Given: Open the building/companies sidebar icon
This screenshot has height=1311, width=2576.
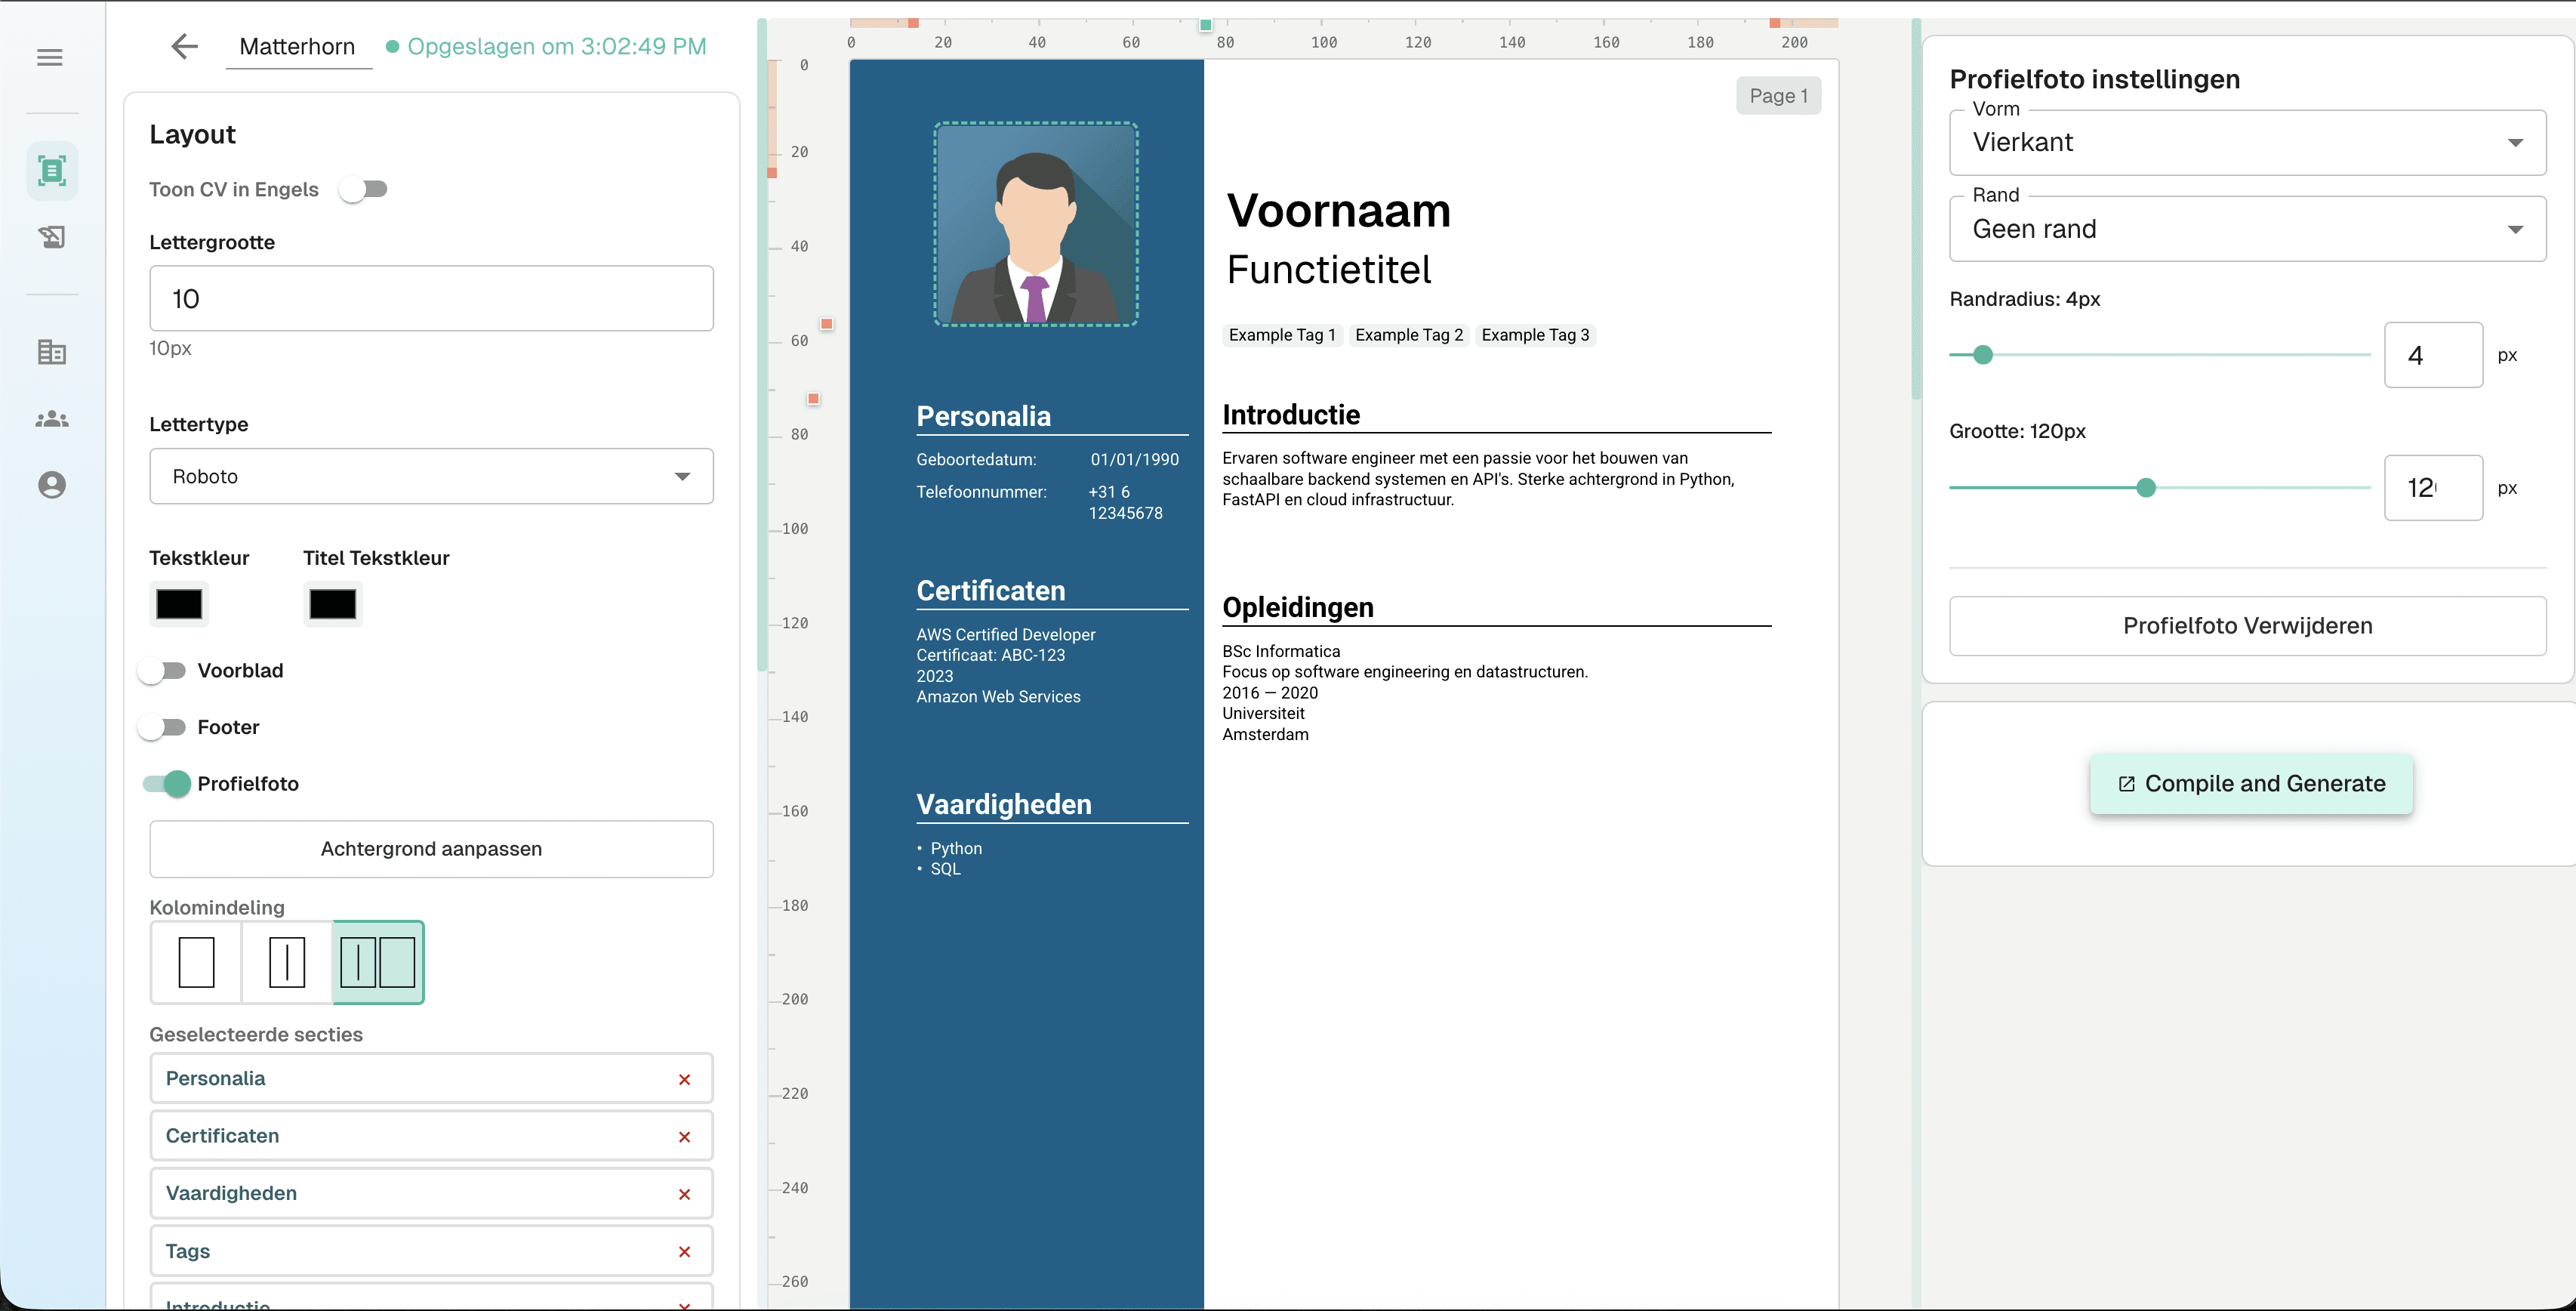Looking at the screenshot, I should pos(52,352).
